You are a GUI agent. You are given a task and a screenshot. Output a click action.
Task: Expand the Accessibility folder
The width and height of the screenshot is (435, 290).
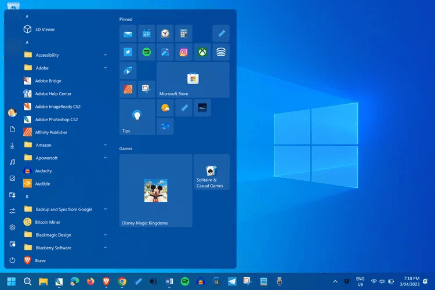(65, 55)
